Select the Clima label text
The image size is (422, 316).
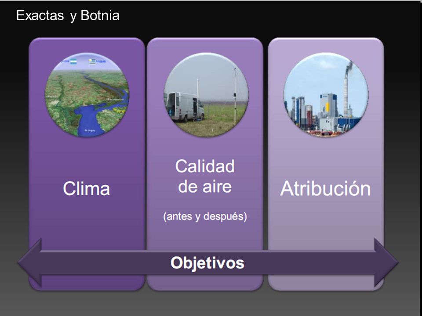87,188
